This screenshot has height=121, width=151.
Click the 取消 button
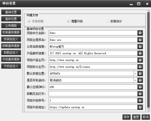(x=146, y=117)
